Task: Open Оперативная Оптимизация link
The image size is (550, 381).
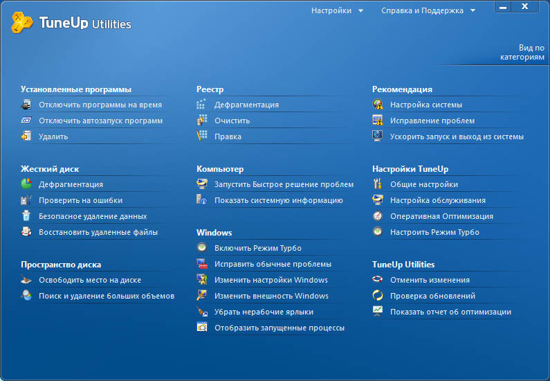Action: pyautogui.click(x=441, y=216)
